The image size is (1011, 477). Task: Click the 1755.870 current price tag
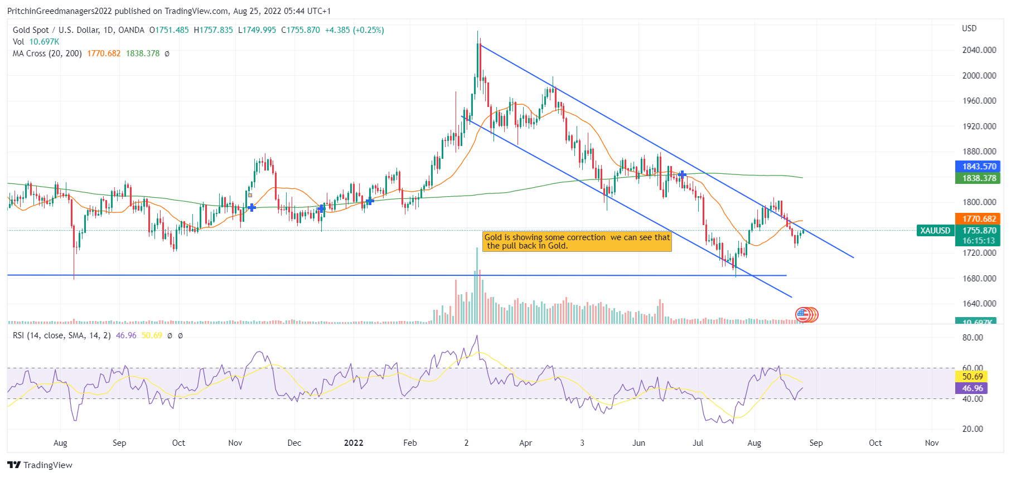978,231
